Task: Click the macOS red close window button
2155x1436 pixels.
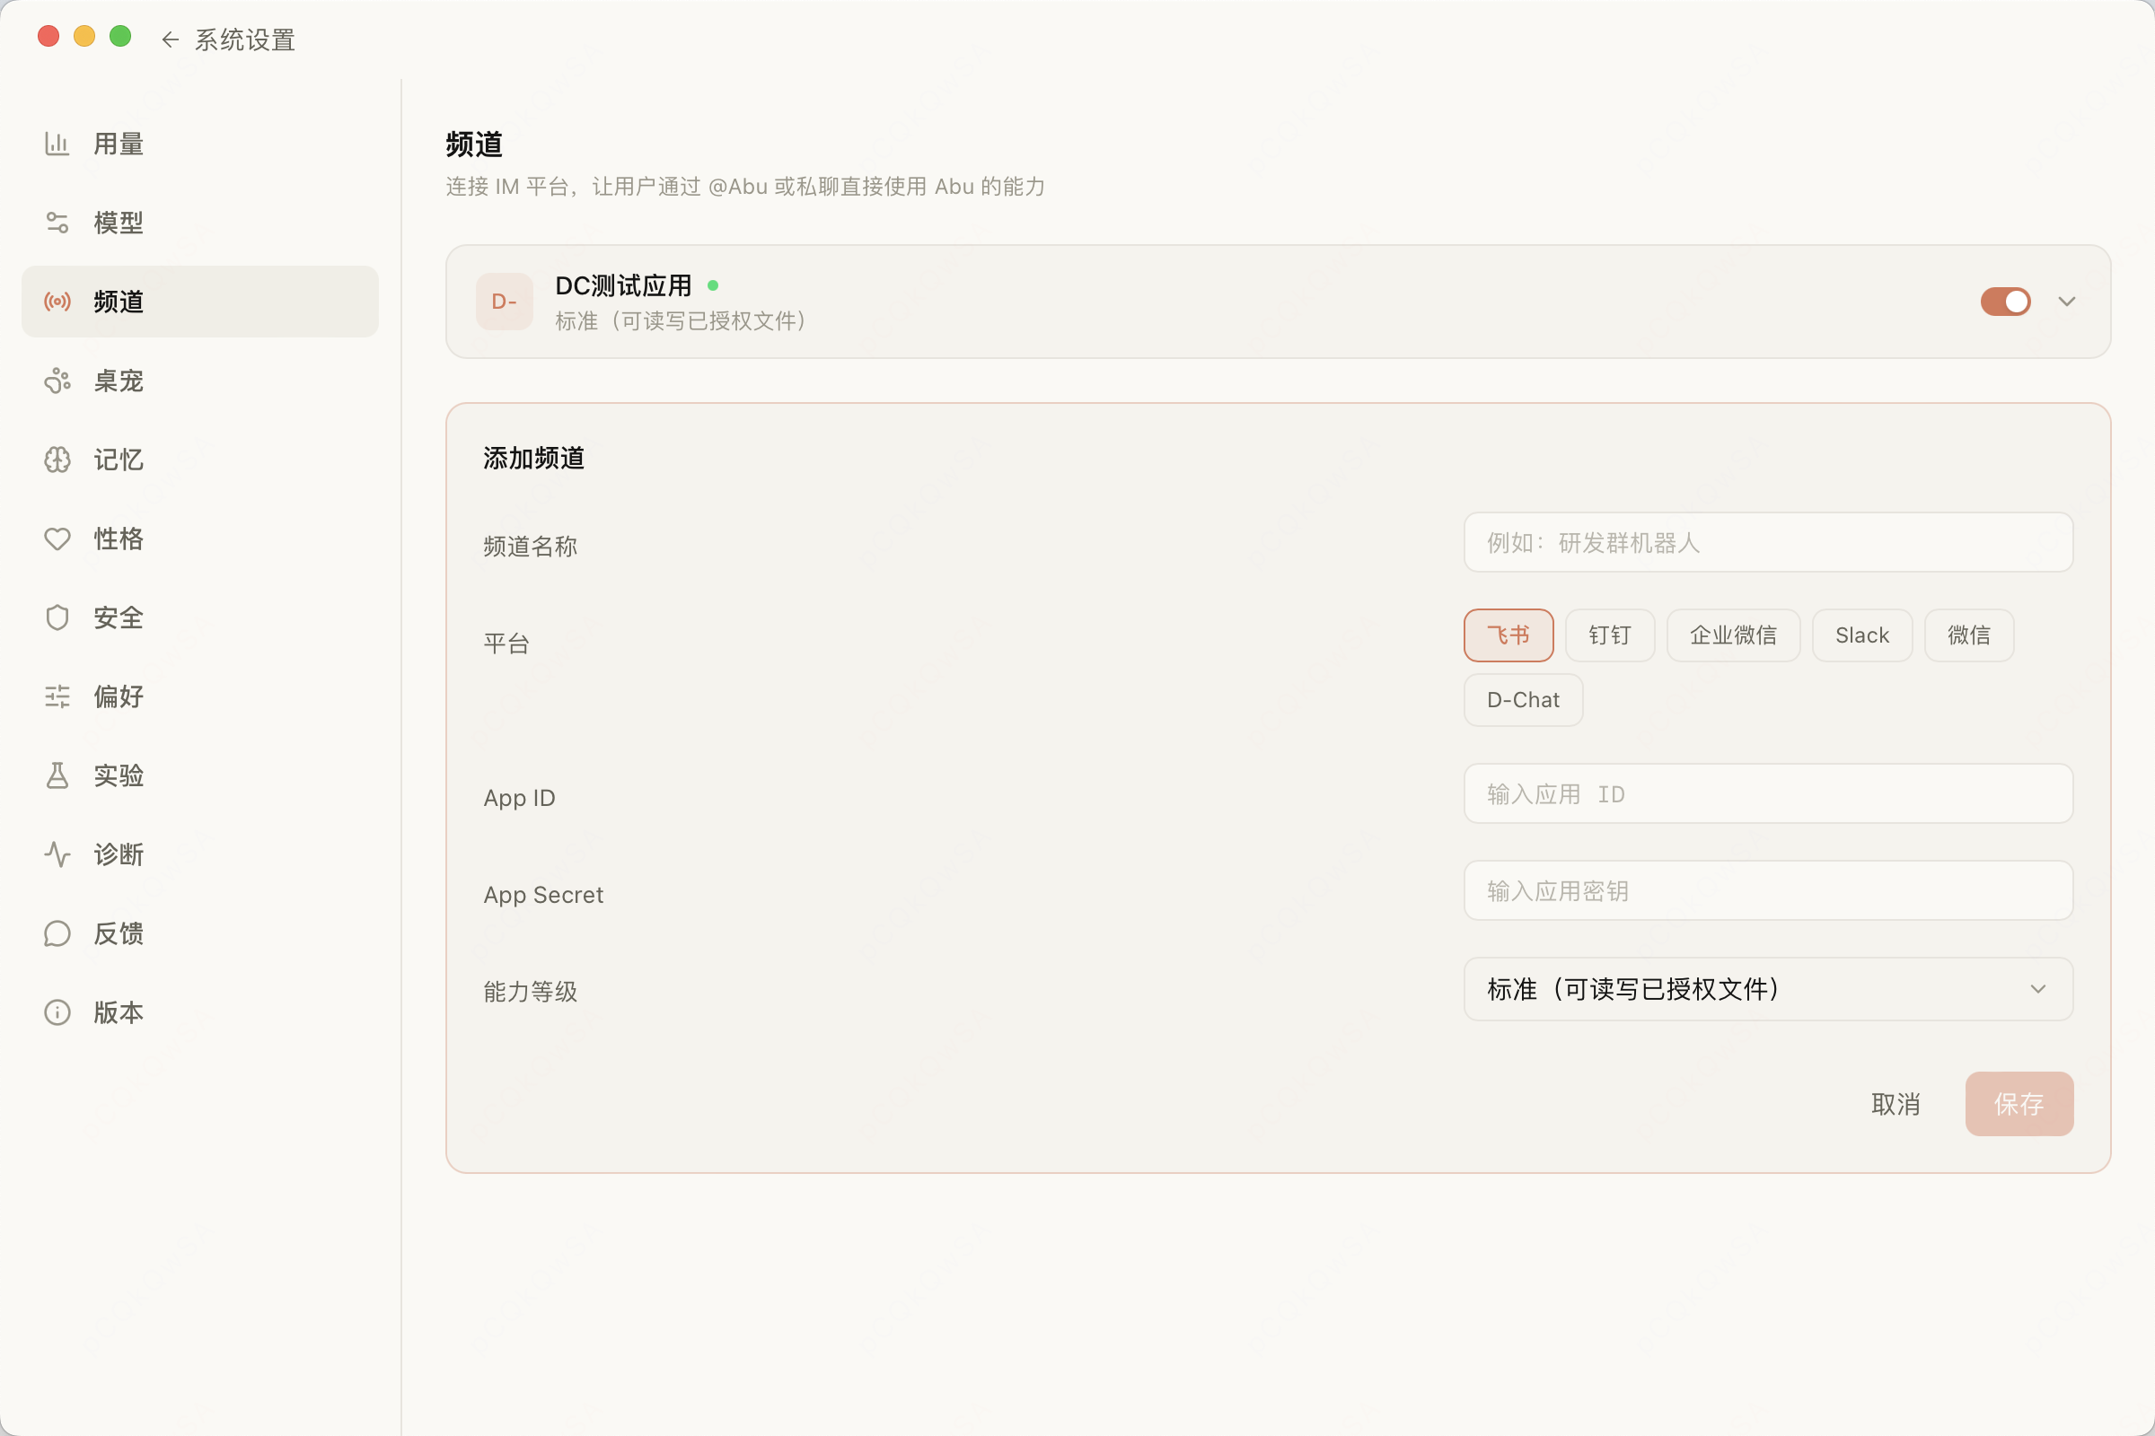Action: (x=48, y=36)
